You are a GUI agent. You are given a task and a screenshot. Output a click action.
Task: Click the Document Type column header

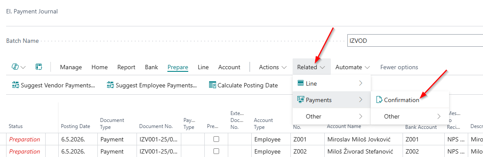tap(112, 123)
